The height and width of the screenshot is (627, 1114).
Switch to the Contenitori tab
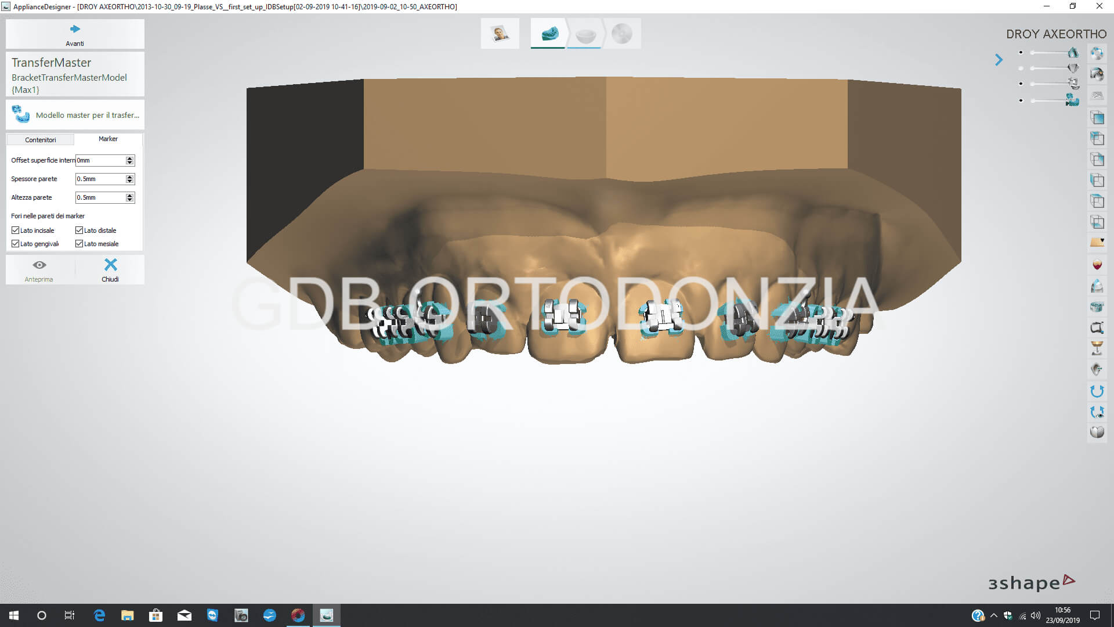click(x=41, y=140)
